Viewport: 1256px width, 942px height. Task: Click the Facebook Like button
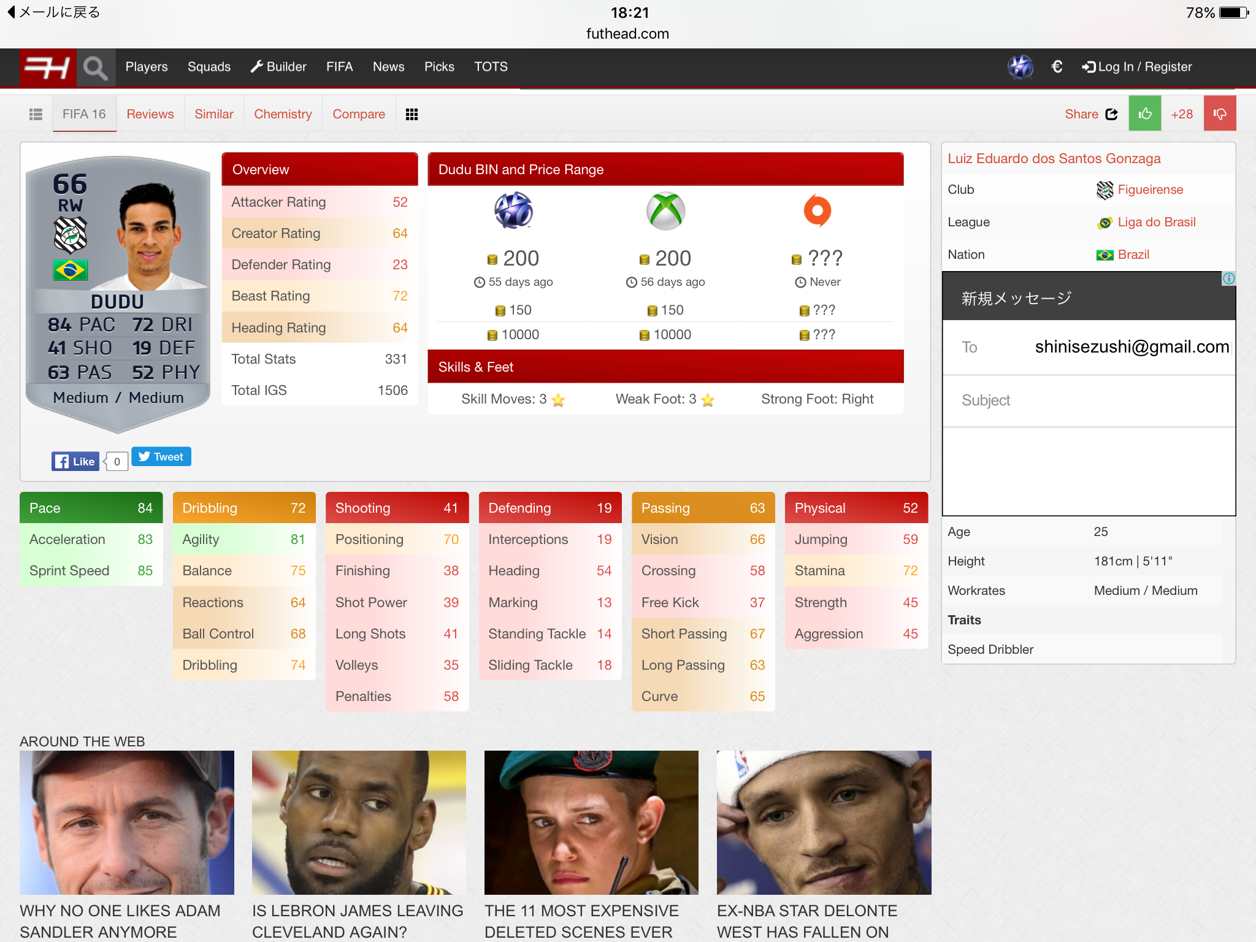coord(75,461)
